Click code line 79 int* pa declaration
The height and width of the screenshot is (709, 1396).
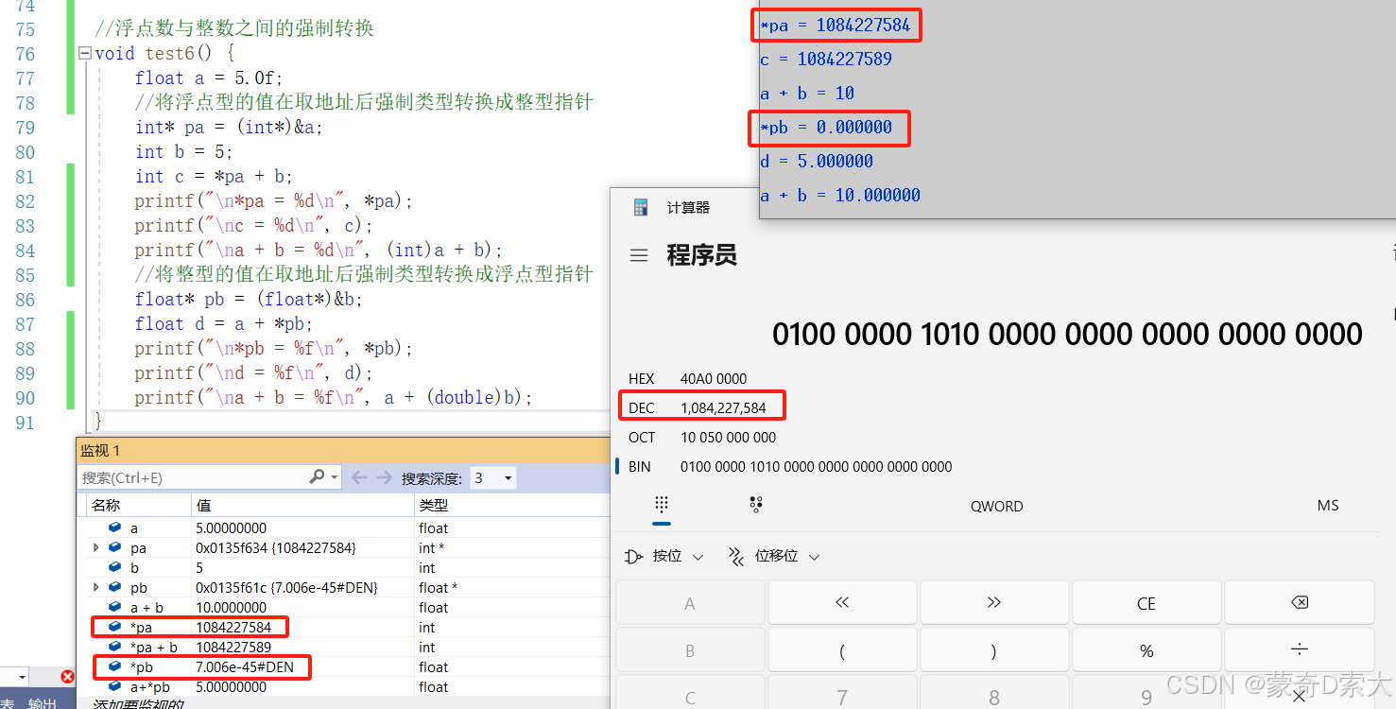click(x=229, y=128)
